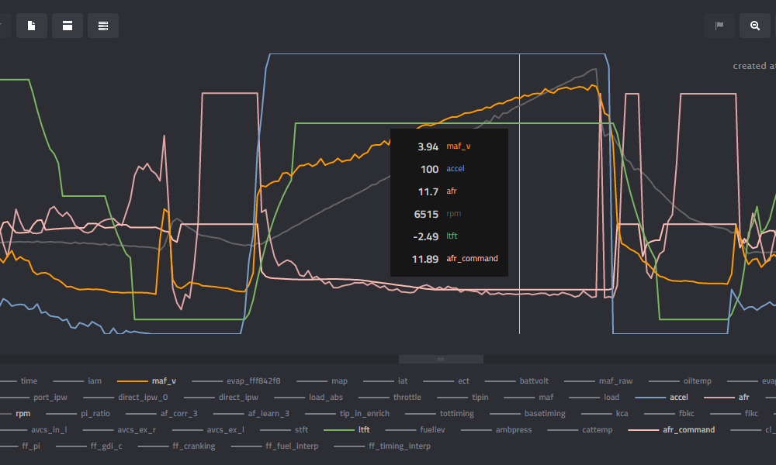The height and width of the screenshot is (465, 776).
Task: Click the zoom out magnifier icon
Action: 755,26
